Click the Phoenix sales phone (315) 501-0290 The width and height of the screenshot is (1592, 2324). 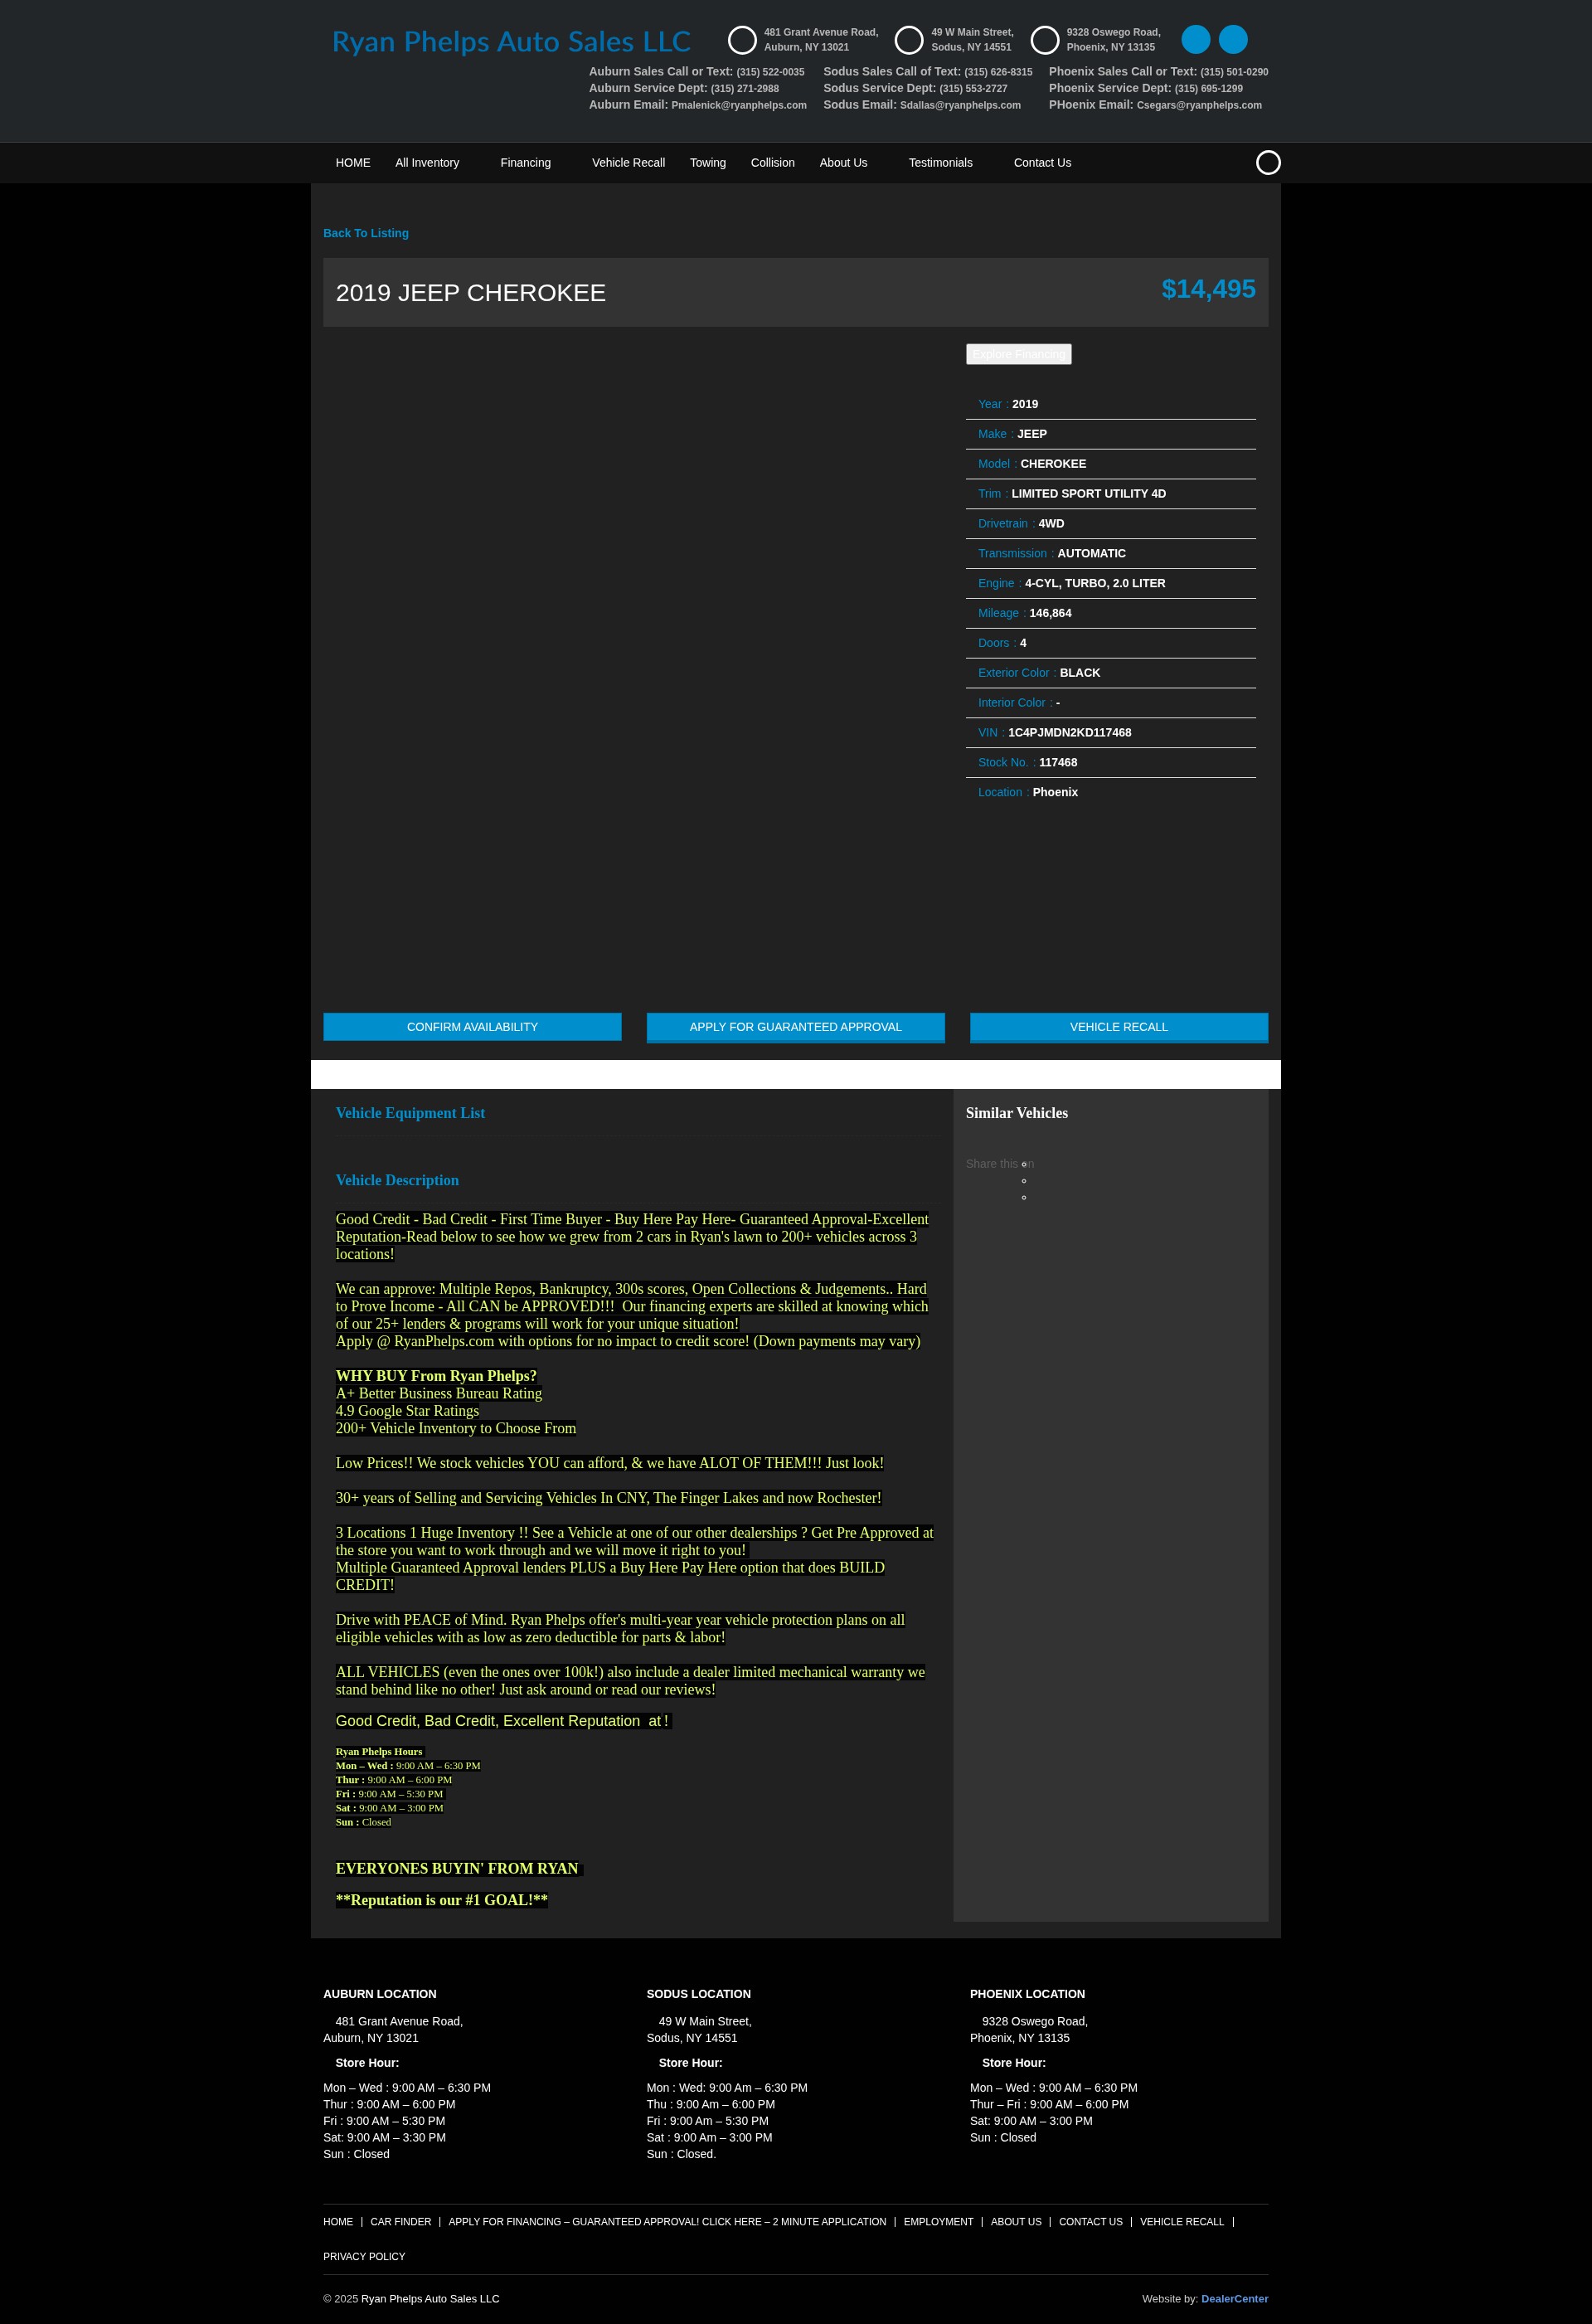[1234, 72]
